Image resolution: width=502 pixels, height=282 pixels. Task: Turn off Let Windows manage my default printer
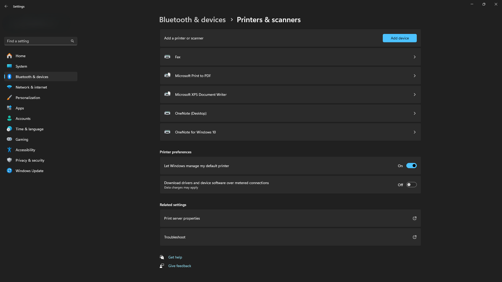click(411, 166)
